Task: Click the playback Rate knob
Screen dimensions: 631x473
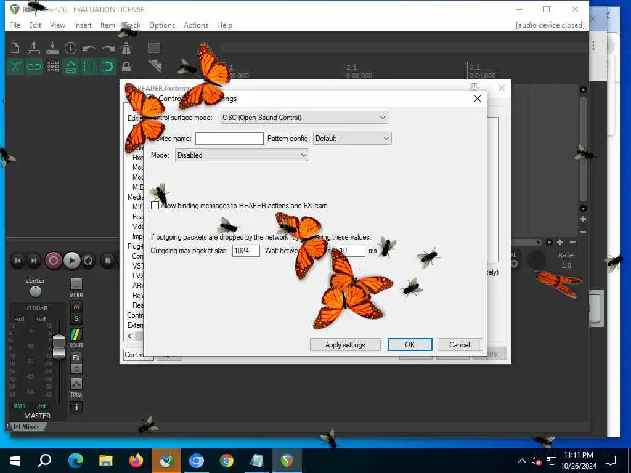Action: (x=537, y=259)
